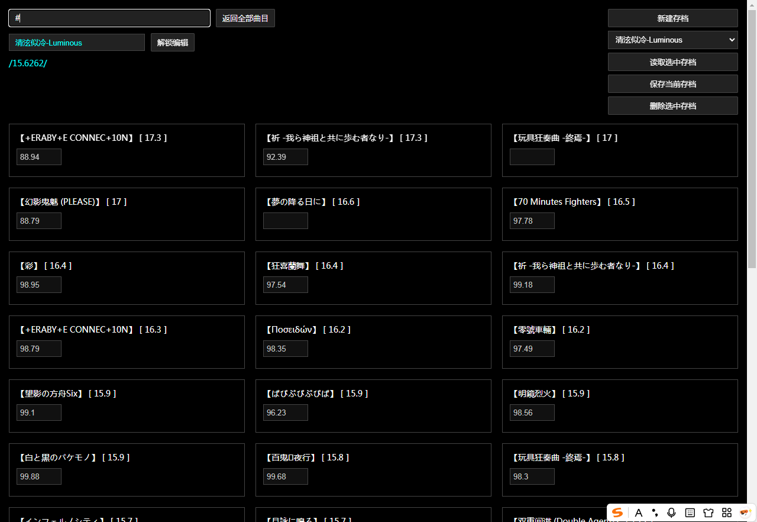The height and width of the screenshot is (522, 757).
Task: Click song title 【祈 -我ら神祖と共に歩む者なり-】 [ 16.4 ]
Action: tap(592, 266)
